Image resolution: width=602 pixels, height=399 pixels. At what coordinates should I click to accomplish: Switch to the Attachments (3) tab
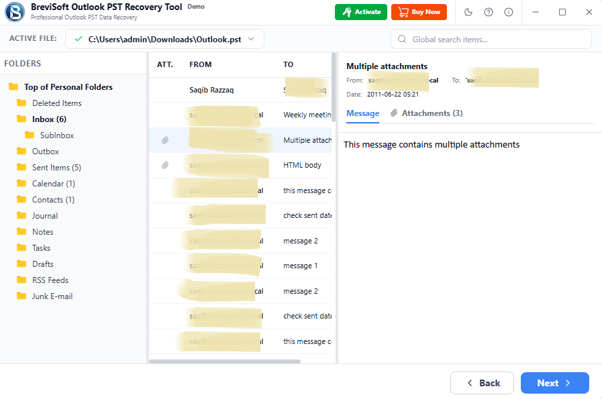click(x=427, y=113)
